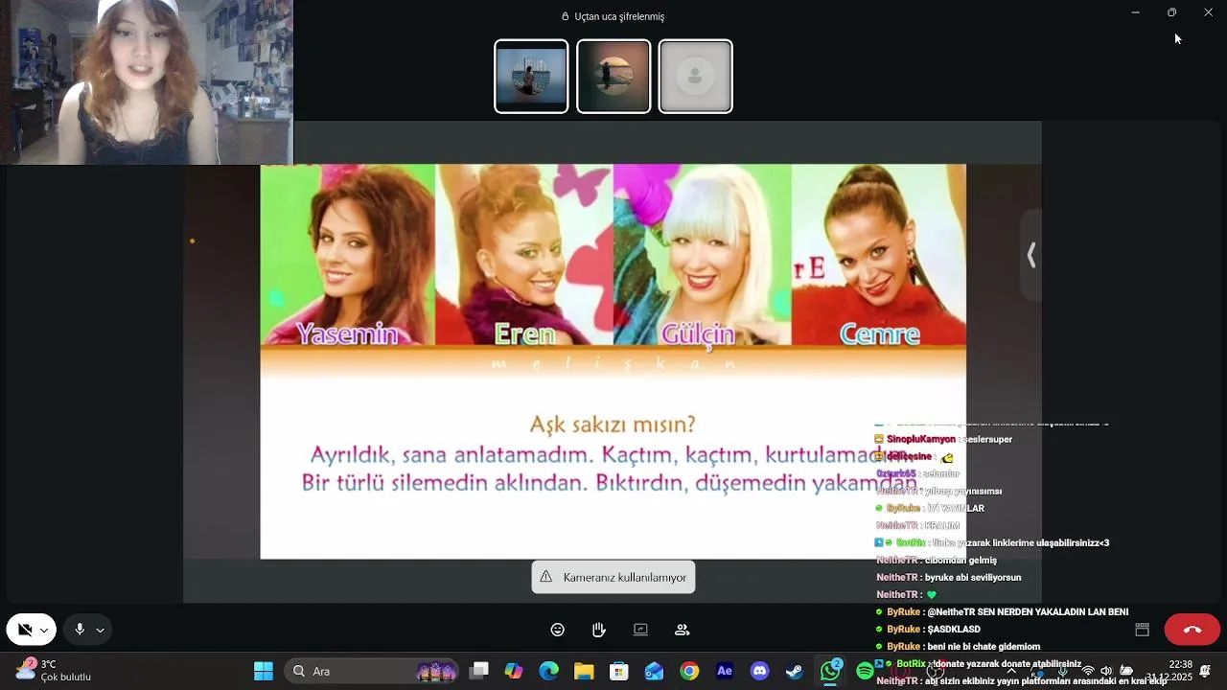Raise your hand in the call
The height and width of the screenshot is (690, 1227).
tap(599, 630)
